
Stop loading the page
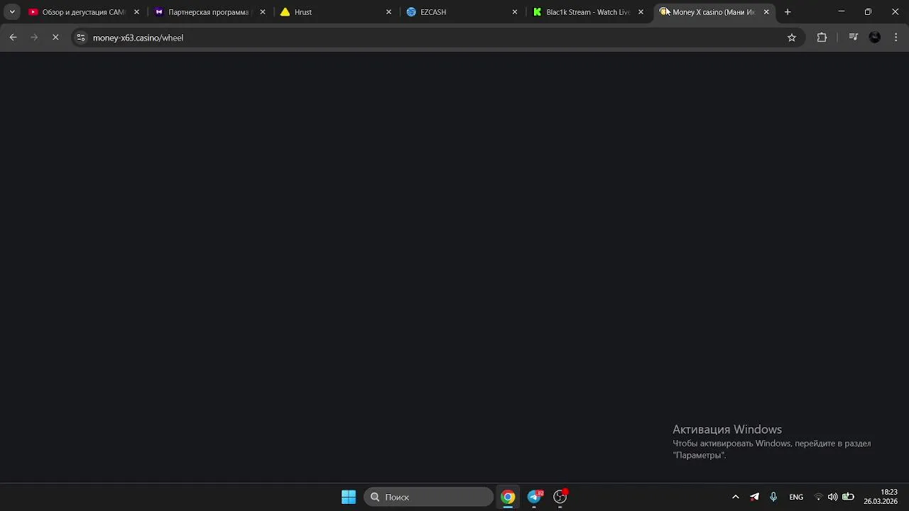point(55,38)
